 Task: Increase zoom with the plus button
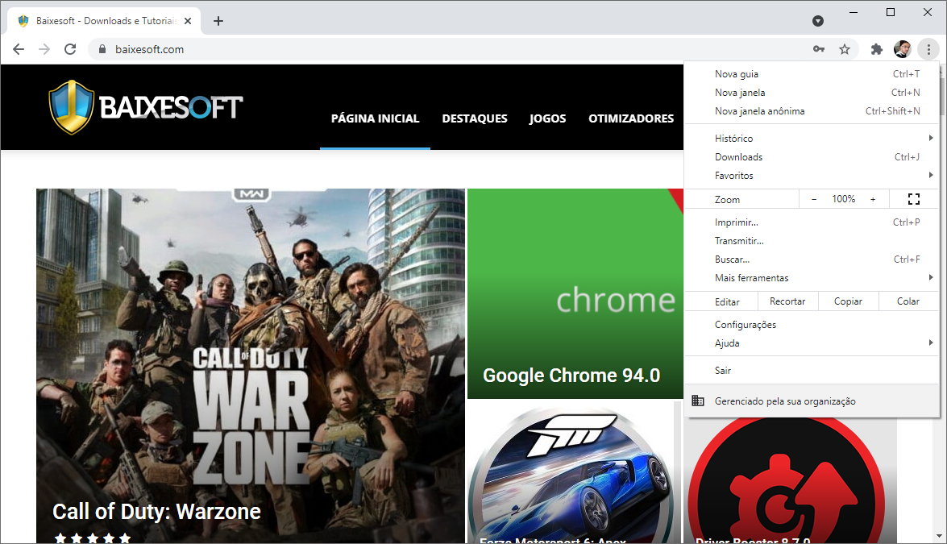(873, 199)
